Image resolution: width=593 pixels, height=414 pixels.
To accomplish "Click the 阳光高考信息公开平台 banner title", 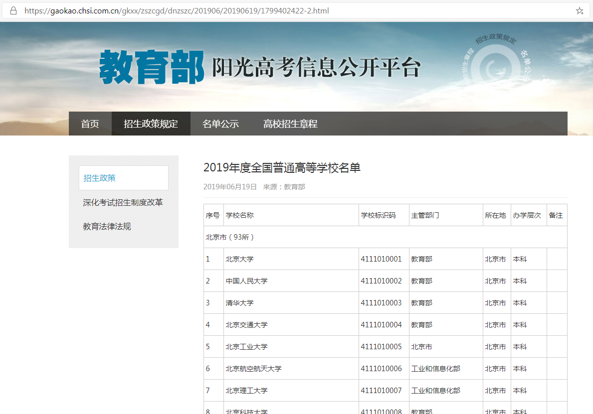I will click(316, 68).
